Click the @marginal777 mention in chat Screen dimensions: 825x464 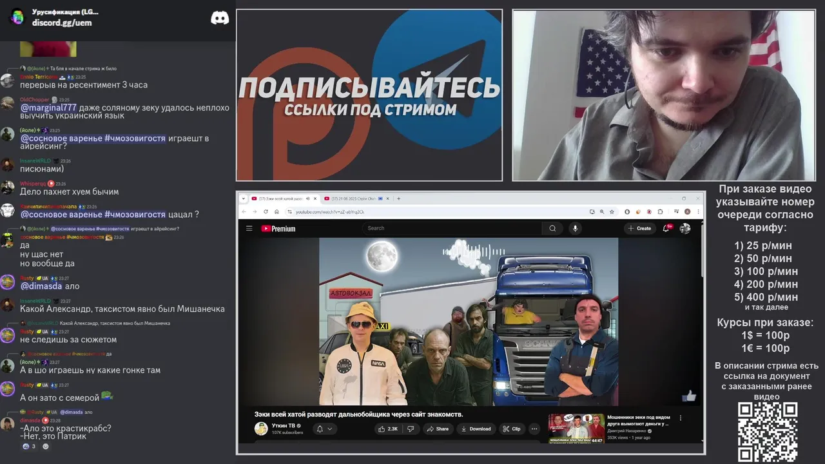pyautogui.click(x=48, y=108)
